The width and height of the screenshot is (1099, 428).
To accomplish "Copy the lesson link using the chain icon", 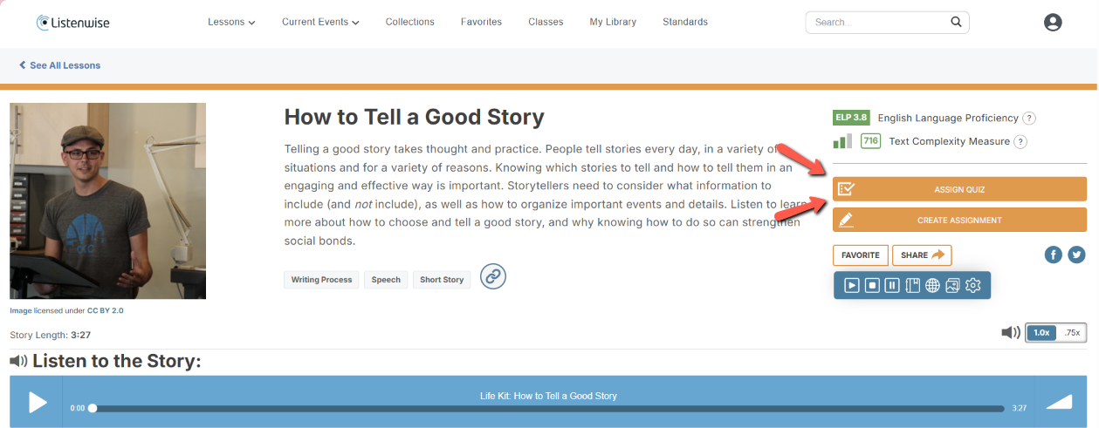I will 493,276.
